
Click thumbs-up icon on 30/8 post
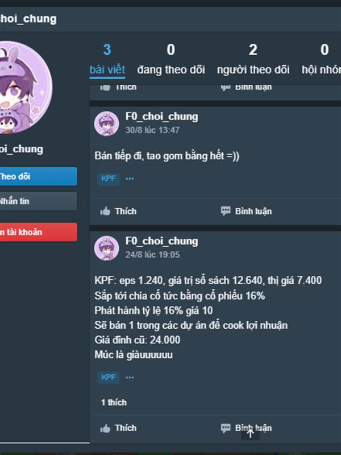point(105,211)
